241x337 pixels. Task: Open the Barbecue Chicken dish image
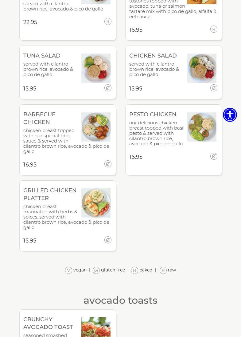(96, 127)
